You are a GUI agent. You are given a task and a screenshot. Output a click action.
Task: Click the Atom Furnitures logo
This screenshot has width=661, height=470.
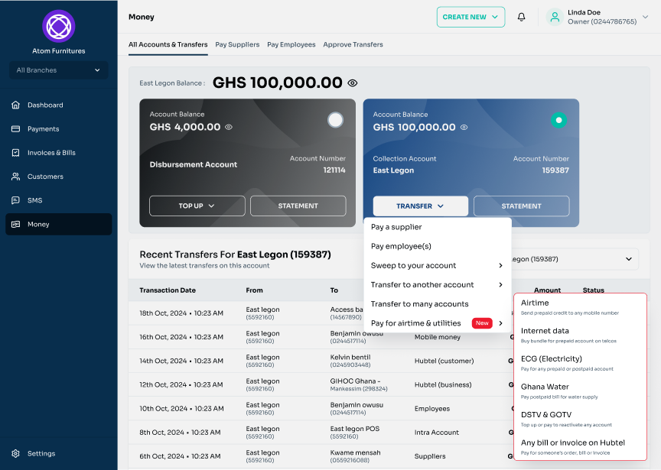click(59, 27)
